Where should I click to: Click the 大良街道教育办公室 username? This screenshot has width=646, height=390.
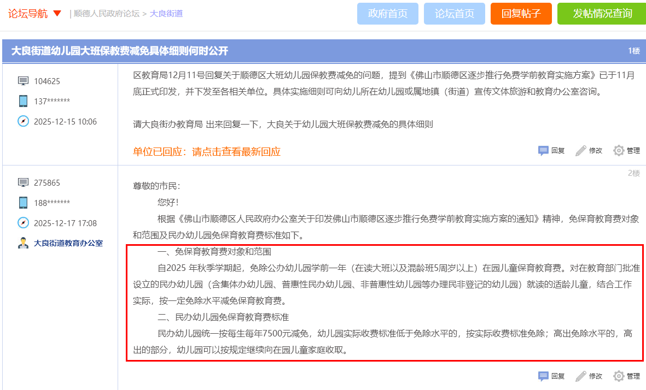tap(68, 243)
